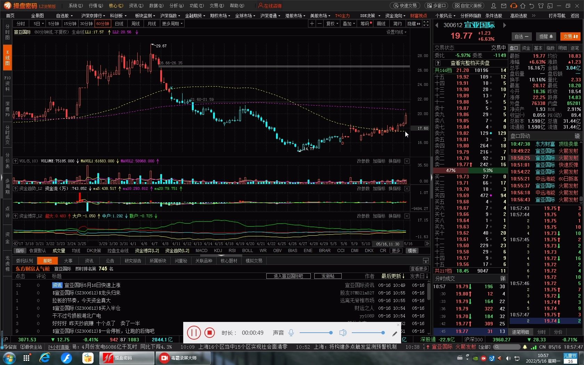
Task: Toggle the recorder speaker icon
Action: pos(343,333)
